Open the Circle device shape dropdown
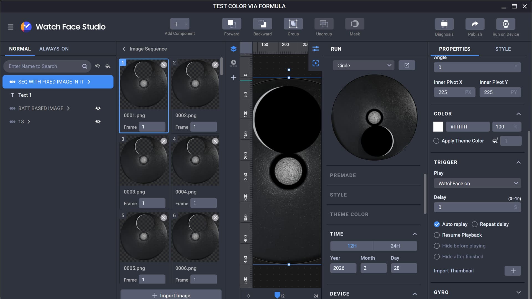532x299 pixels. (x=363, y=66)
